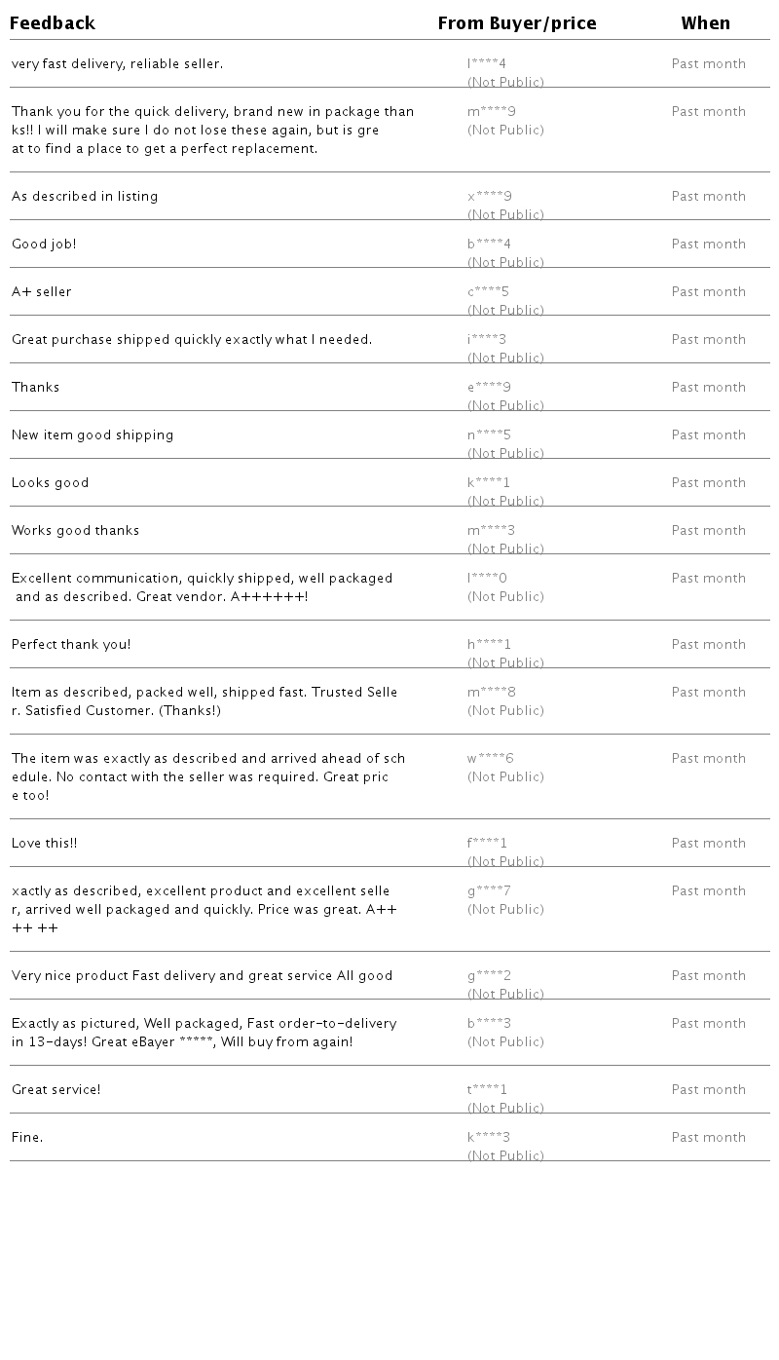Select buyer g****7 username
779x1360 pixels.
pos(489,891)
